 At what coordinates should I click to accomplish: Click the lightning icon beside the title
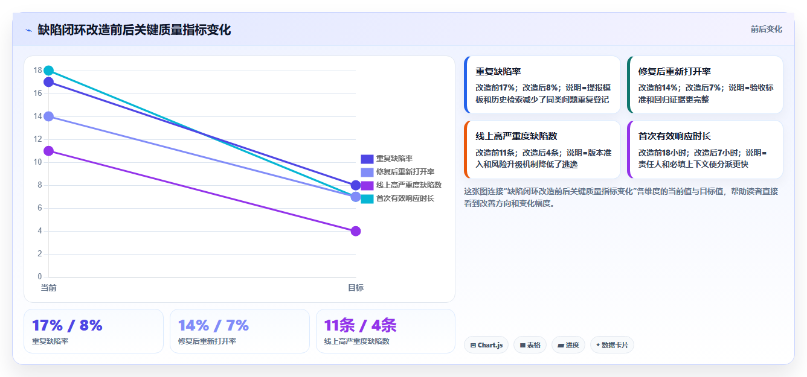pos(28,30)
